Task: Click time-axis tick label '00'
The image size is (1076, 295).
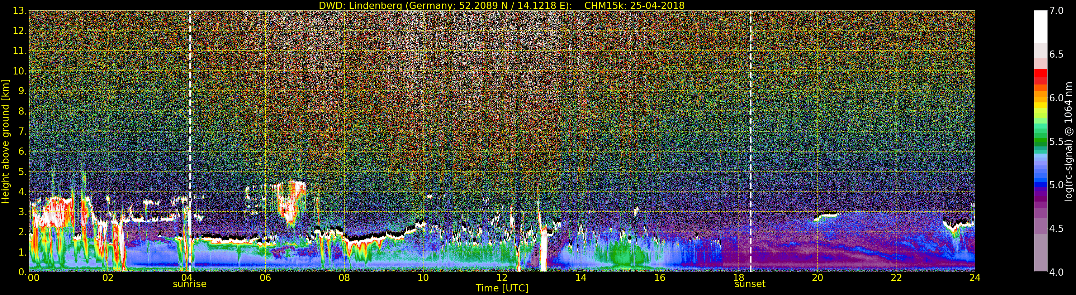Action: pos(33,277)
